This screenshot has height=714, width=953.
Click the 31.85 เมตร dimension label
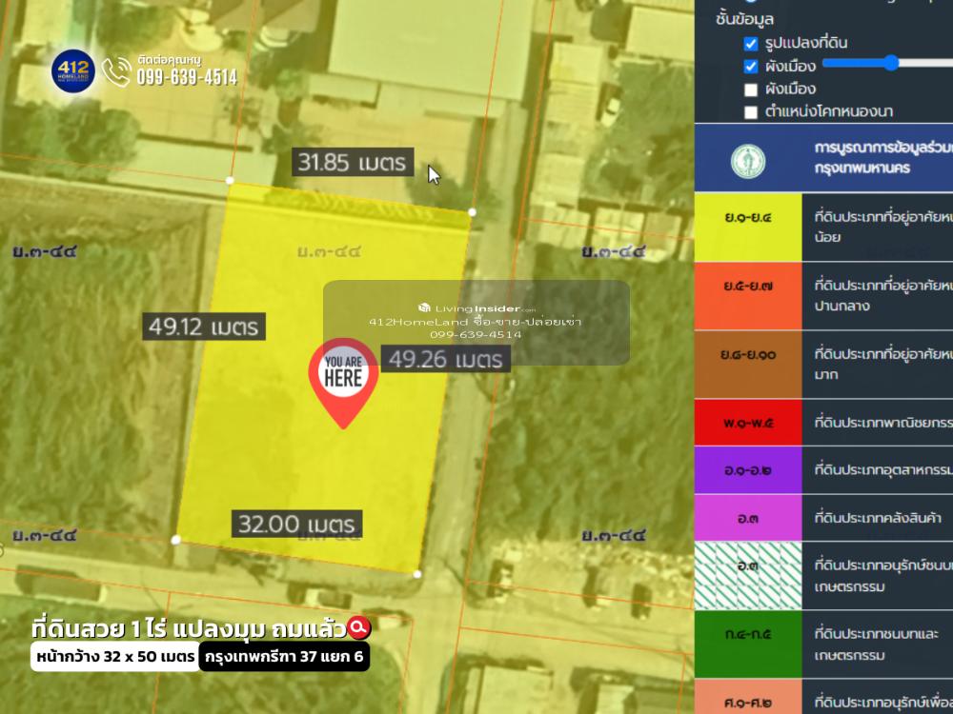pyautogui.click(x=353, y=163)
